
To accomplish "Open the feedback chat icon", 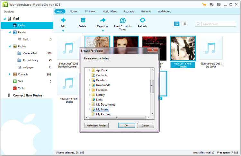I will point(211,4).
